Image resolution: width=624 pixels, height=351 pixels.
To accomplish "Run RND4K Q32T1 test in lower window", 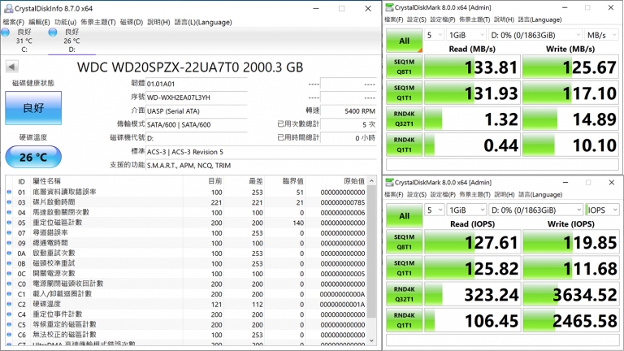I will 404,294.
